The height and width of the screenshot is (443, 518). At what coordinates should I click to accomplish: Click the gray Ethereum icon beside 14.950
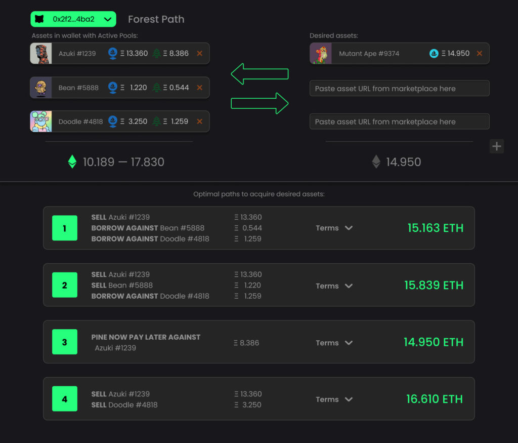(376, 162)
